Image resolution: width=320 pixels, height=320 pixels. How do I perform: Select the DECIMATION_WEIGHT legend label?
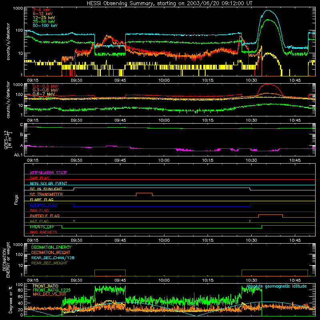coord(51,252)
